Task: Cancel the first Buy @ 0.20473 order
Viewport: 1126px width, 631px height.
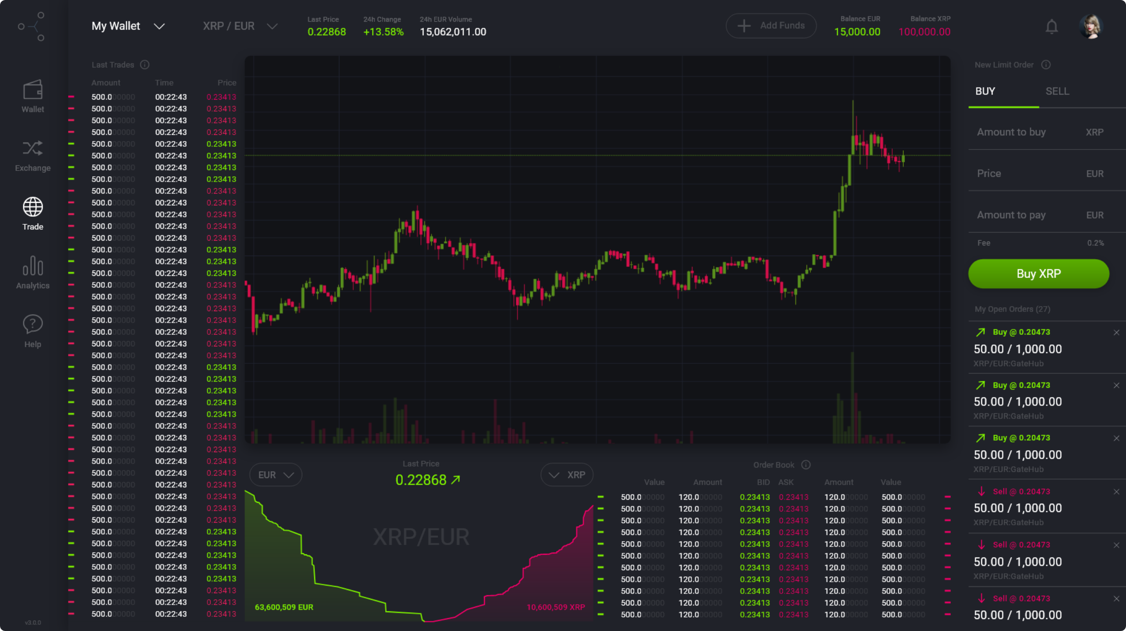Action: click(x=1116, y=332)
